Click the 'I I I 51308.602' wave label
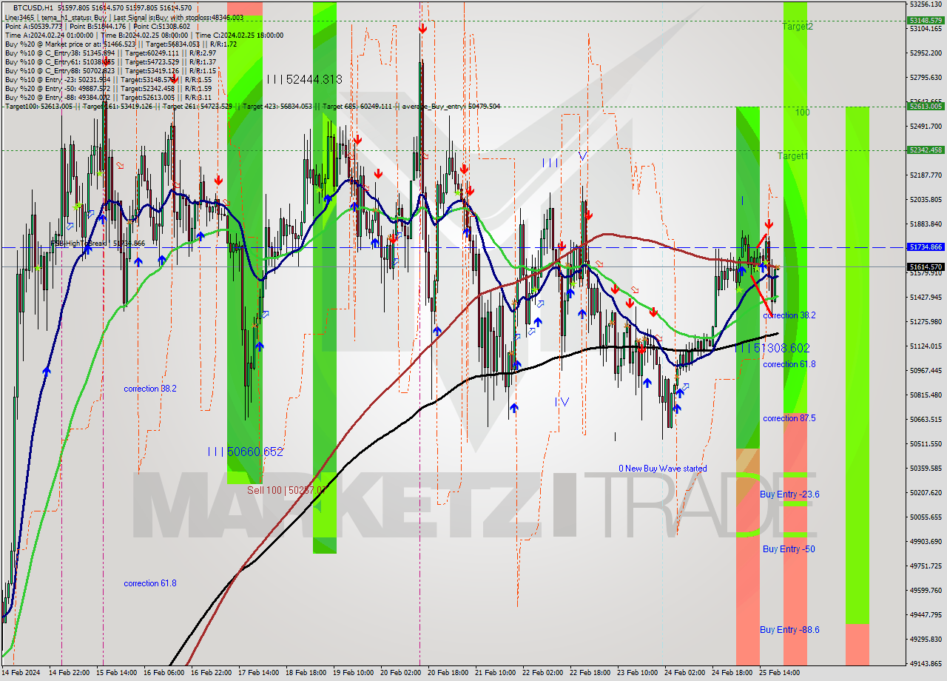This screenshot has width=947, height=681. click(772, 348)
